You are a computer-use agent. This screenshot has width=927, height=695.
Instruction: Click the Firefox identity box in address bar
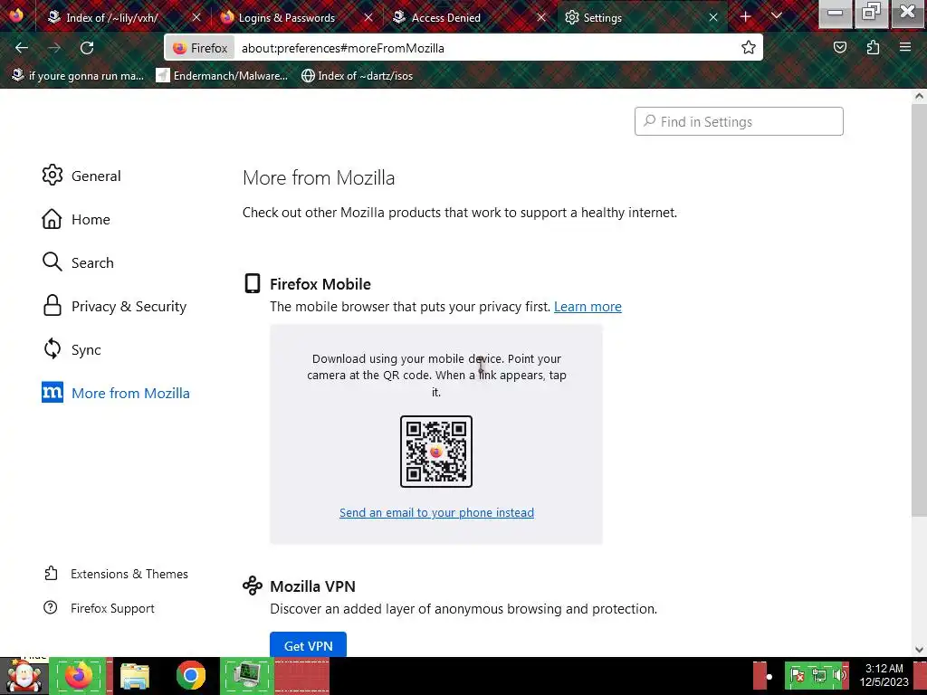pos(200,48)
